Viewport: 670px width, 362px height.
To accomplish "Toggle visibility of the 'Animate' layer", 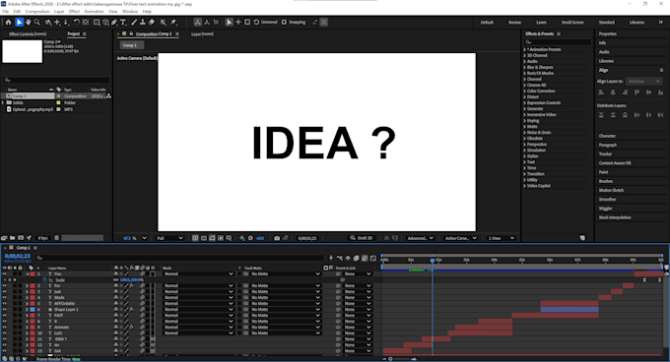I will tap(5, 327).
